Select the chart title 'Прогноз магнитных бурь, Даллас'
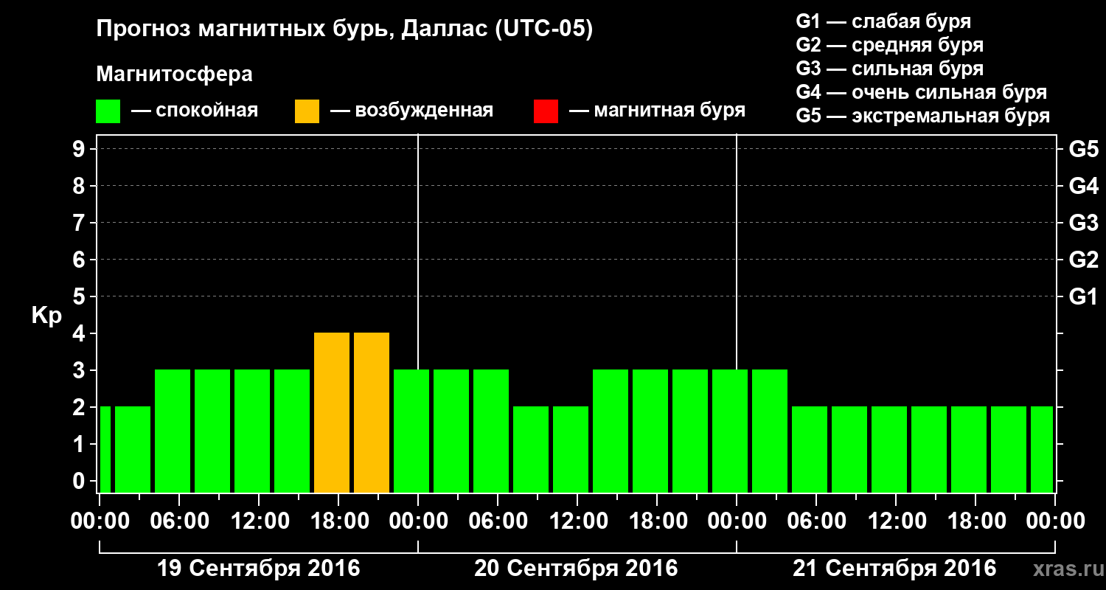 point(291,30)
